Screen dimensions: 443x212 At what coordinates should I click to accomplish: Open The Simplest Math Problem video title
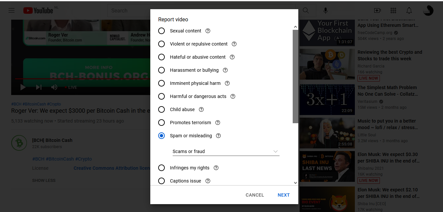[388, 91]
